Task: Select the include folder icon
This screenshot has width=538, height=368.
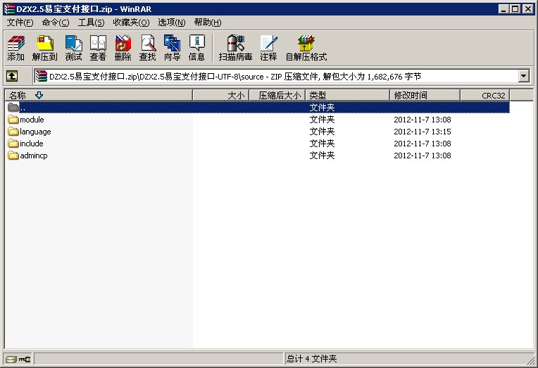Action: click(x=13, y=144)
